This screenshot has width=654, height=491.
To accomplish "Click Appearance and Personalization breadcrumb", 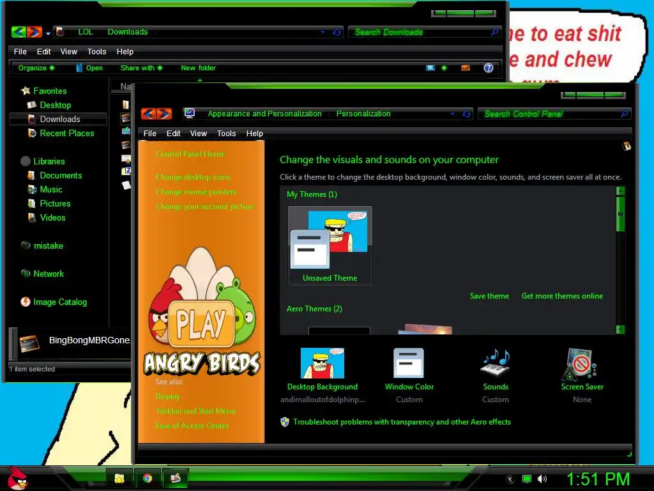I will (264, 114).
